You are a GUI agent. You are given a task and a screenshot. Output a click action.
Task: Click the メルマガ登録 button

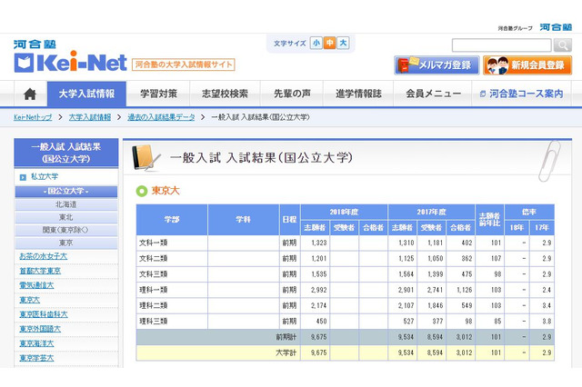click(436, 65)
